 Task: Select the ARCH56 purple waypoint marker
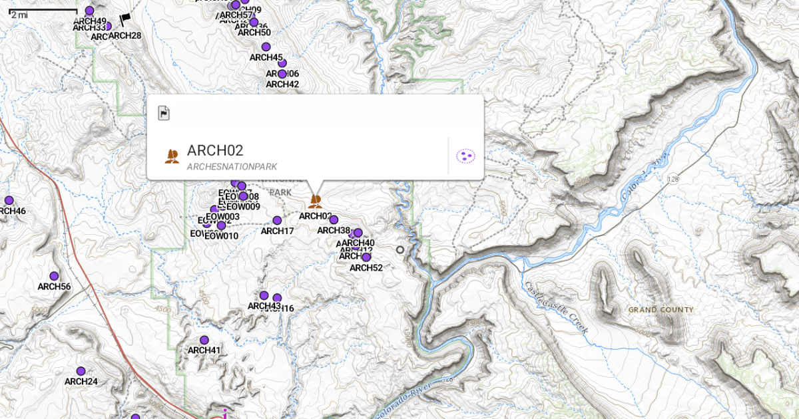tap(54, 276)
